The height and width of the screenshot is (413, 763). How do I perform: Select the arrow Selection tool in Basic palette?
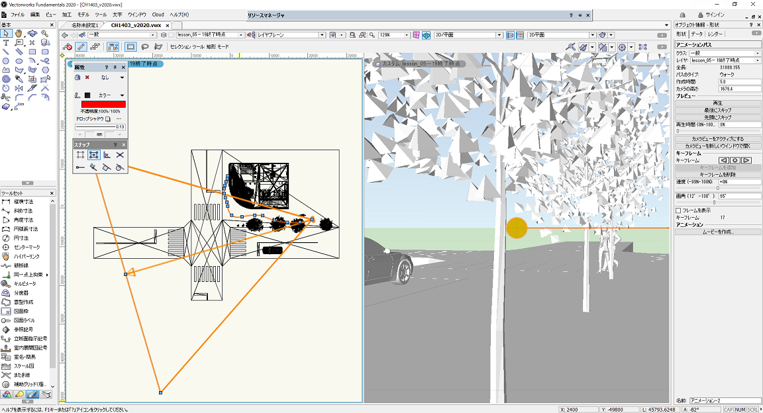click(6, 34)
